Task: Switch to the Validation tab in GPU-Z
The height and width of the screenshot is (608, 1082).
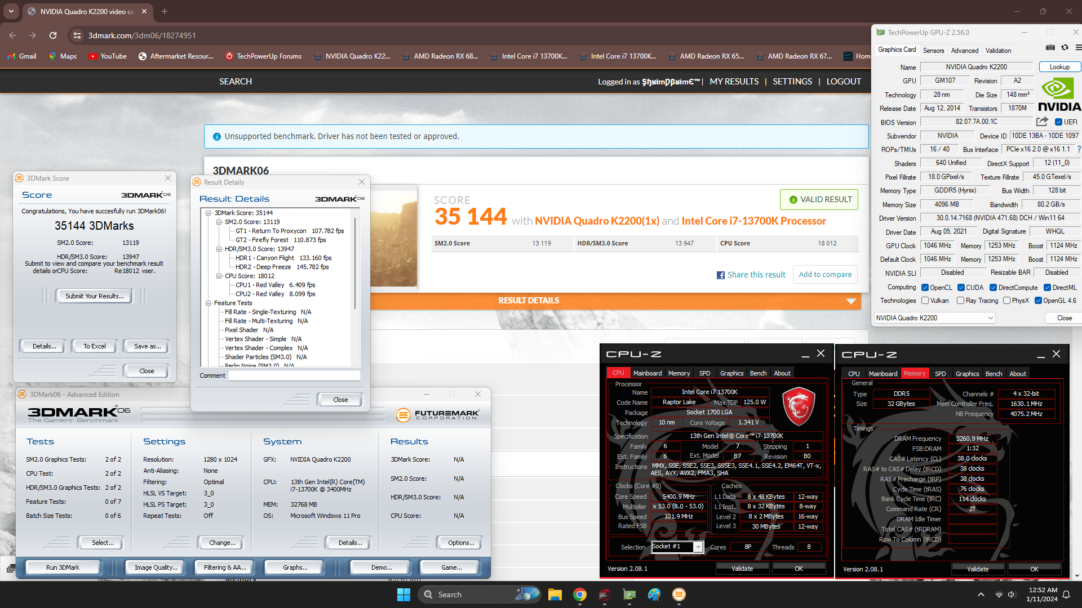Action: click(x=998, y=51)
